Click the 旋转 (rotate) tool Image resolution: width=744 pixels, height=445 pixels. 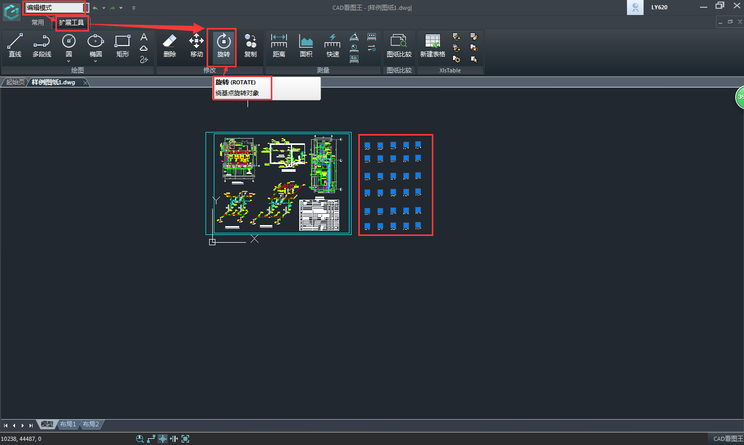pos(223,46)
